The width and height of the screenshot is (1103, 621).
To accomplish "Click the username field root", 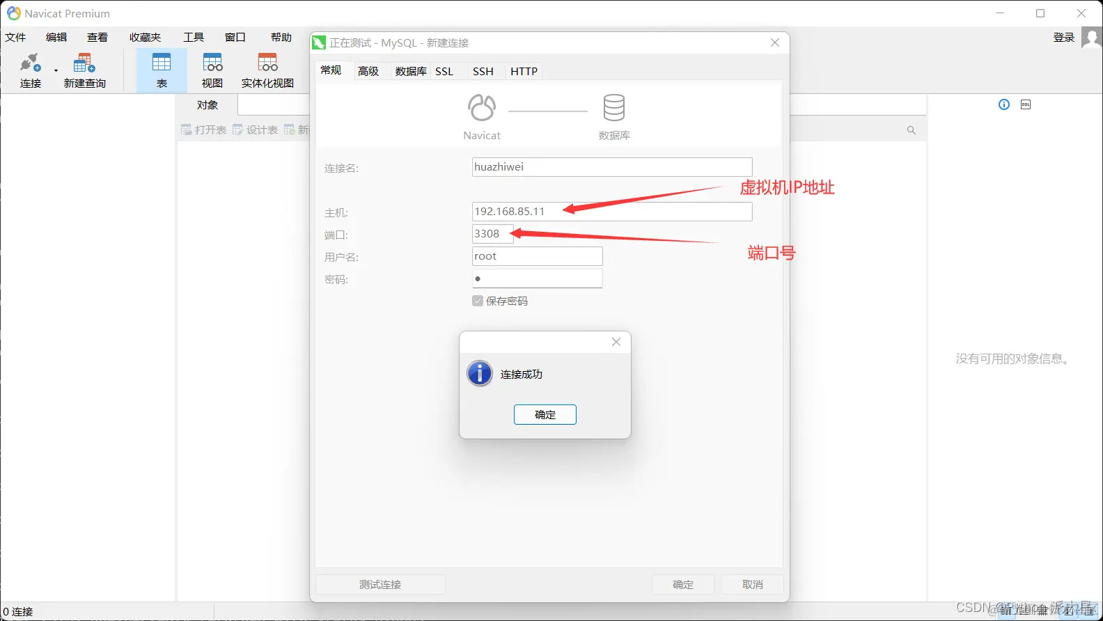I will [537, 256].
